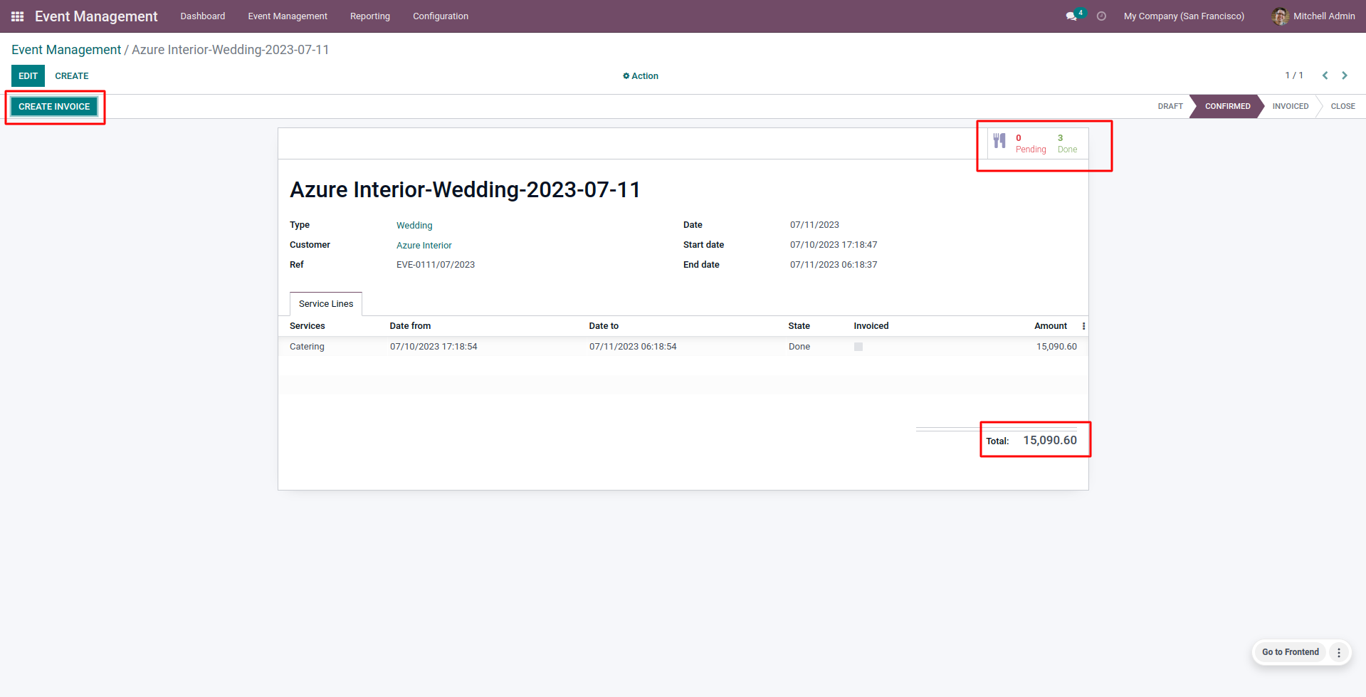This screenshot has width=1366, height=697.
Task: Open three-dot menu beside Go to Frontend
Action: [1339, 652]
